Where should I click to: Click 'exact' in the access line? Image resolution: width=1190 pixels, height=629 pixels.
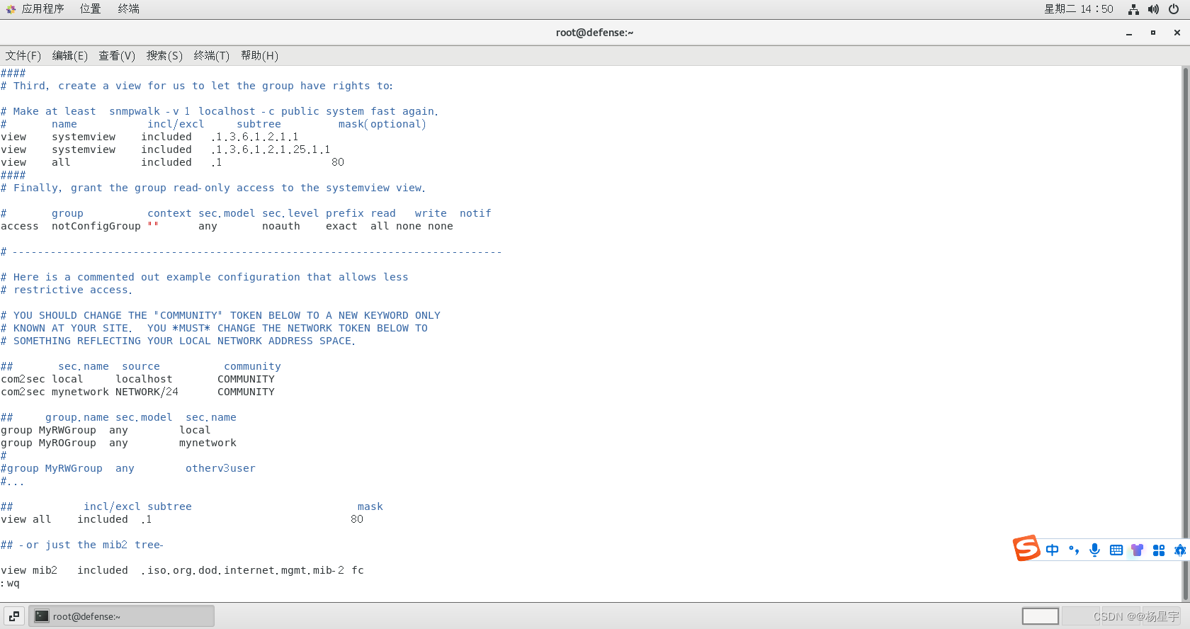[x=341, y=226]
